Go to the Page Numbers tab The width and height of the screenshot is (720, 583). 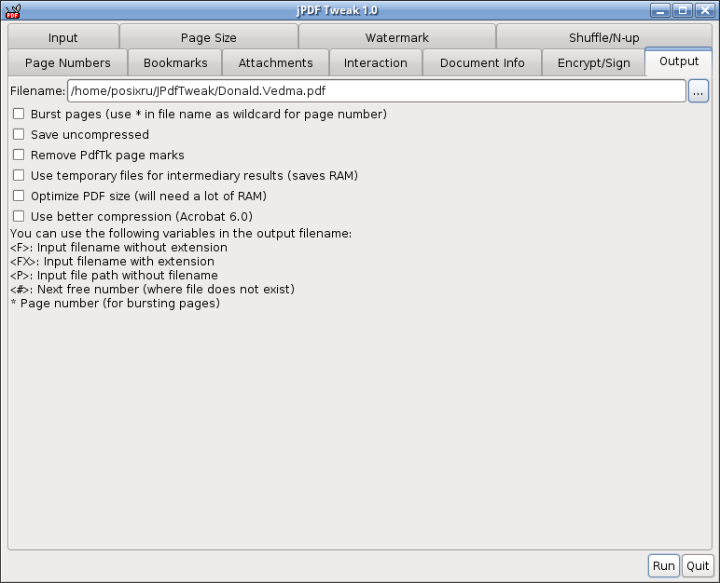(67, 62)
